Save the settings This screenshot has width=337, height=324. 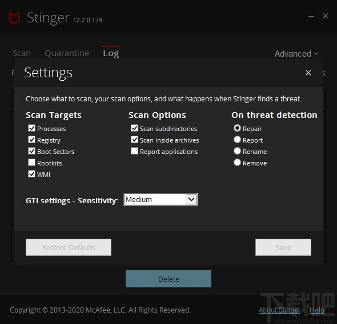(x=283, y=247)
